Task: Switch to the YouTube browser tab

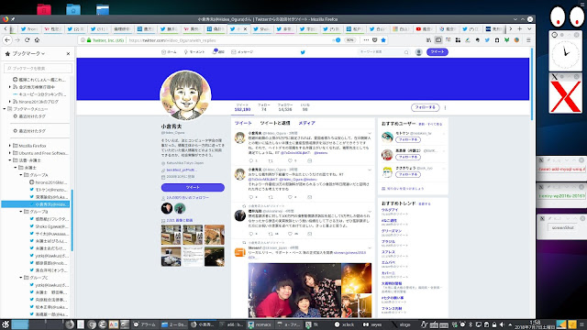Action: coord(425,28)
